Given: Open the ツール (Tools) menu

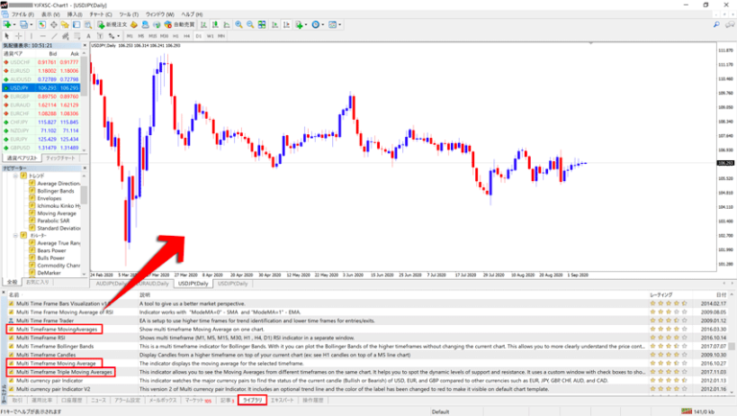Looking at the screenshot, I should click(x=128, y=15).
